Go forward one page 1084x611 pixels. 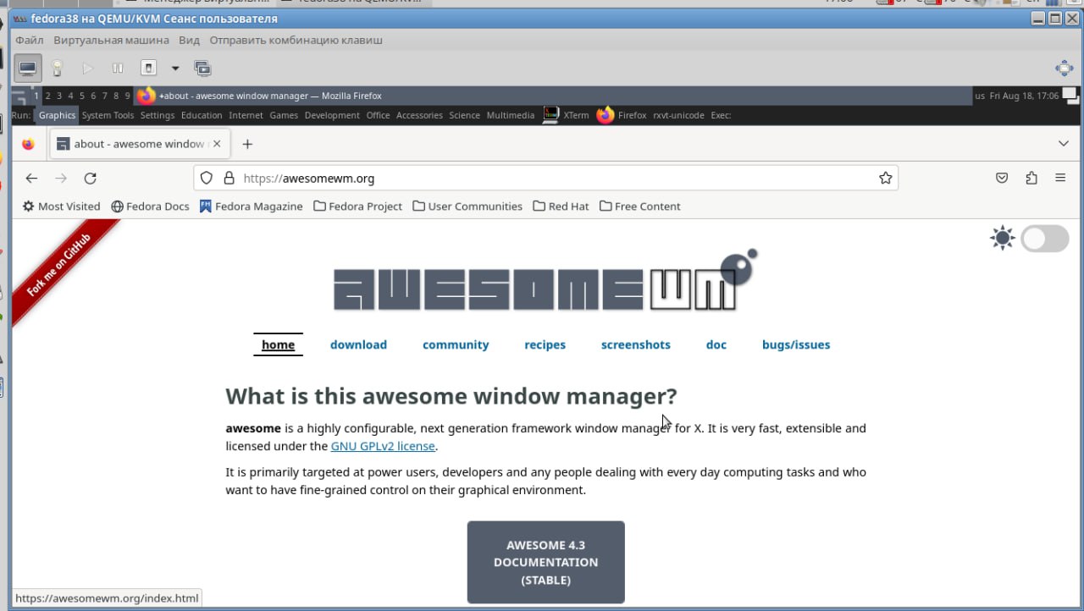pos(61,178)
